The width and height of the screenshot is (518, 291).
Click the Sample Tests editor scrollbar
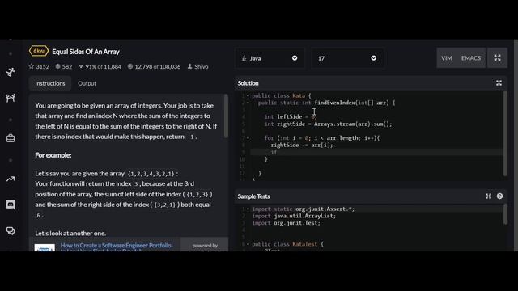point(505,214)
